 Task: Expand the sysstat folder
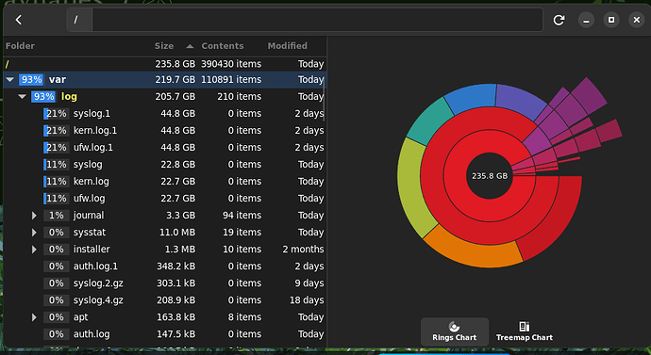pos(35,233)
